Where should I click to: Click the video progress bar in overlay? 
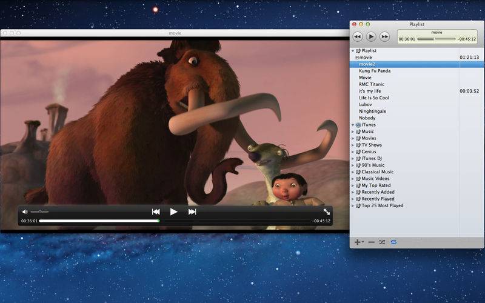click(176, 221)
